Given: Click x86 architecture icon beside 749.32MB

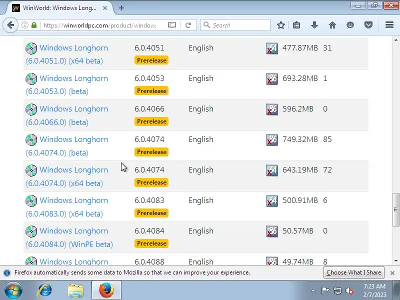Looking at the screenshot, I should pyautogui.click(x=272, y=140).
